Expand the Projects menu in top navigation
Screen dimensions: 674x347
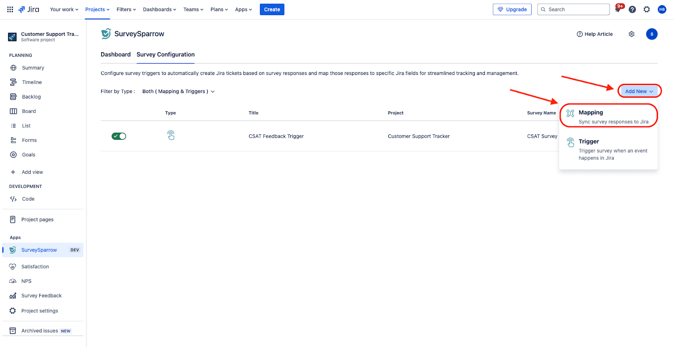[97, 9]
